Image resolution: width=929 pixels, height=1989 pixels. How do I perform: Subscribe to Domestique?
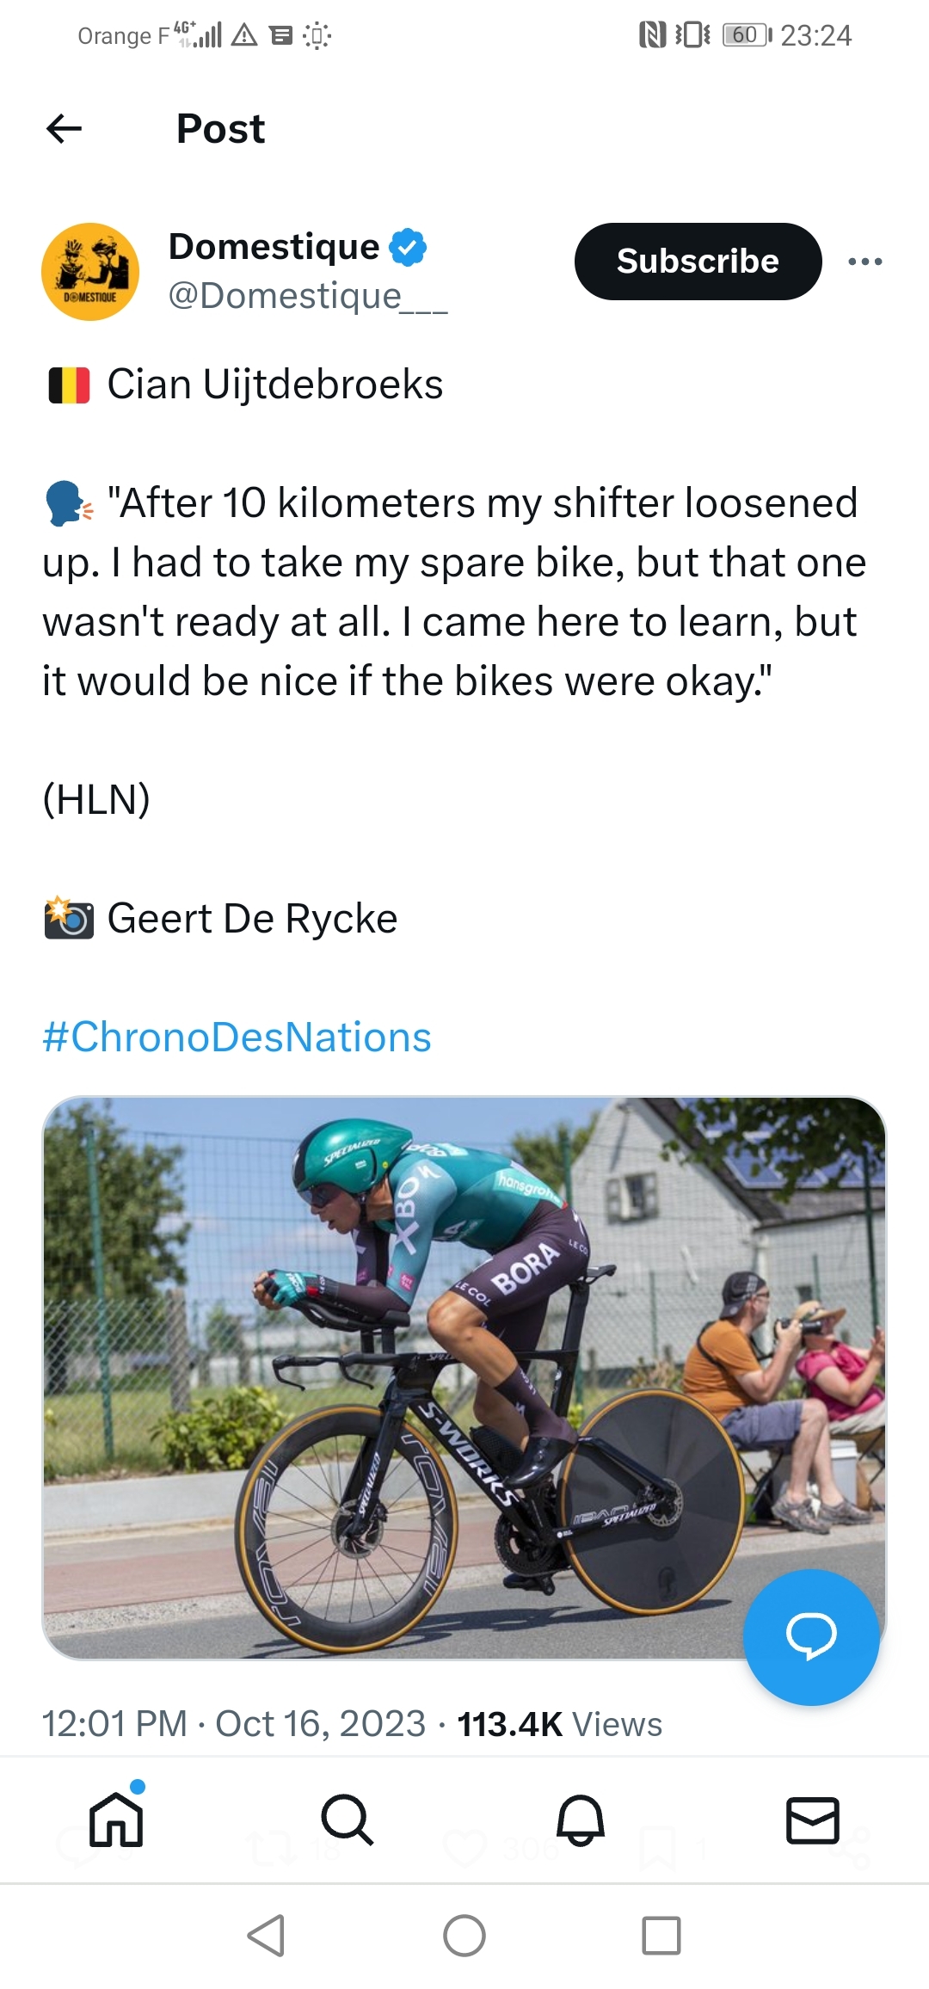[698, 262]
